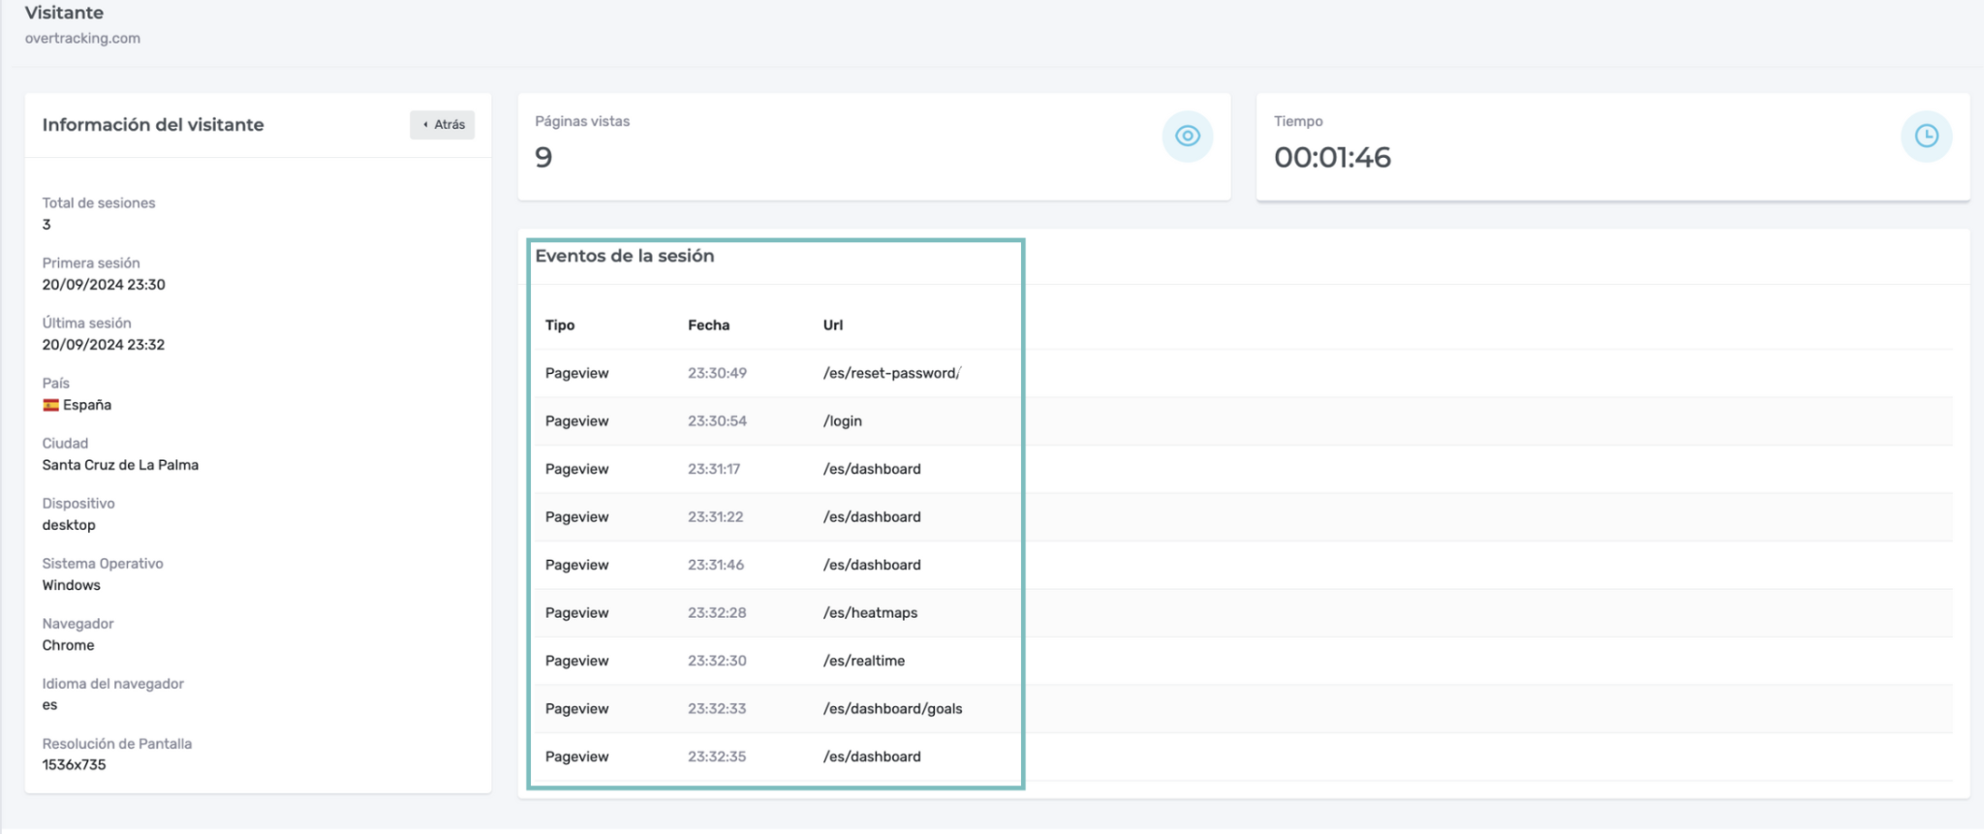Click /es/dashboard in the 23:31:17 row
Screen dimensions: 1984x834
tap(872, 469)
